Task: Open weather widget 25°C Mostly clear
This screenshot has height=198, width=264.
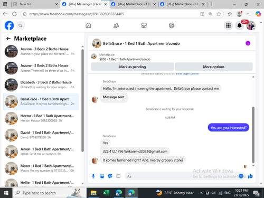Action: click(175, 193)
